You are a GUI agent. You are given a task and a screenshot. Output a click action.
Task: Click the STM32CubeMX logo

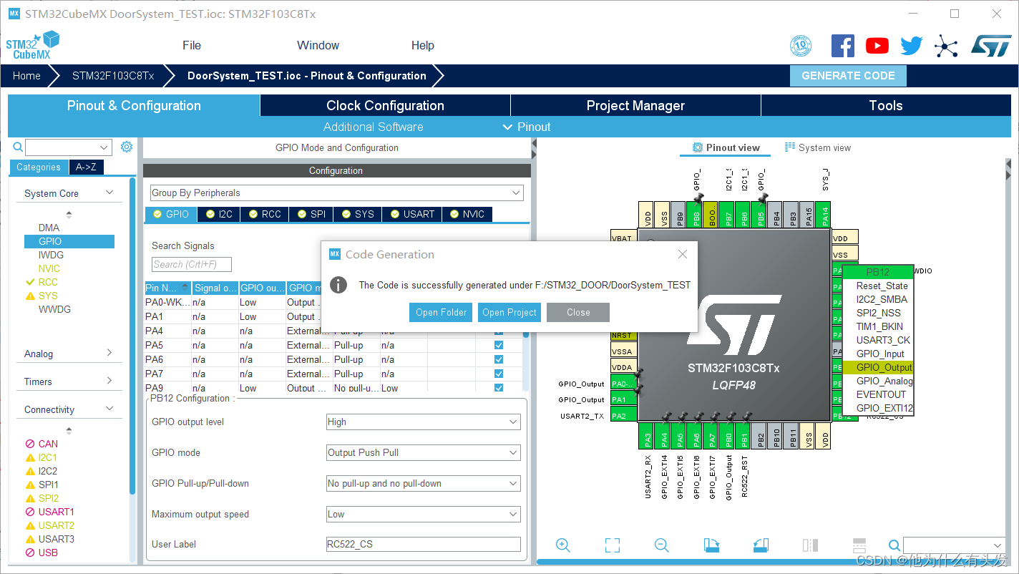pos(32,45)
